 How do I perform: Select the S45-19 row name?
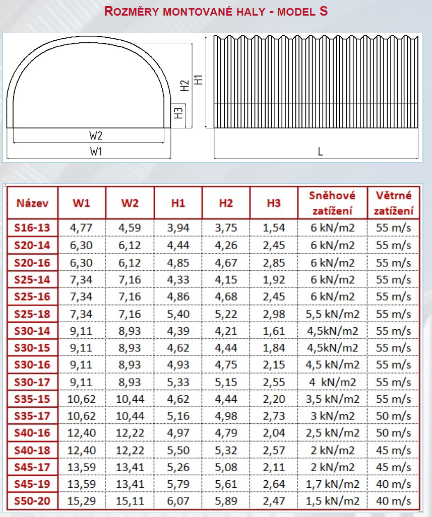click(x=32, y=484)
